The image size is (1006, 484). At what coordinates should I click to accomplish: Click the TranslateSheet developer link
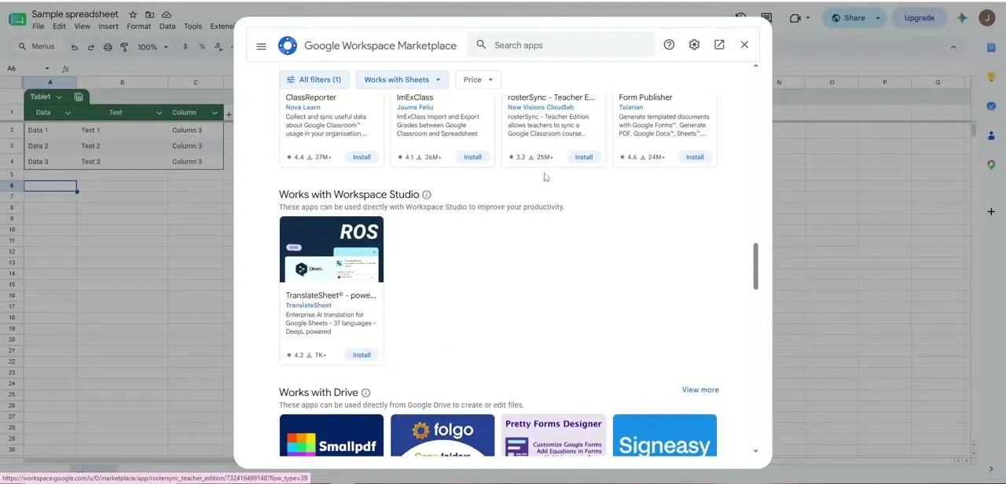pyautogui.click(x=308, y=306)
